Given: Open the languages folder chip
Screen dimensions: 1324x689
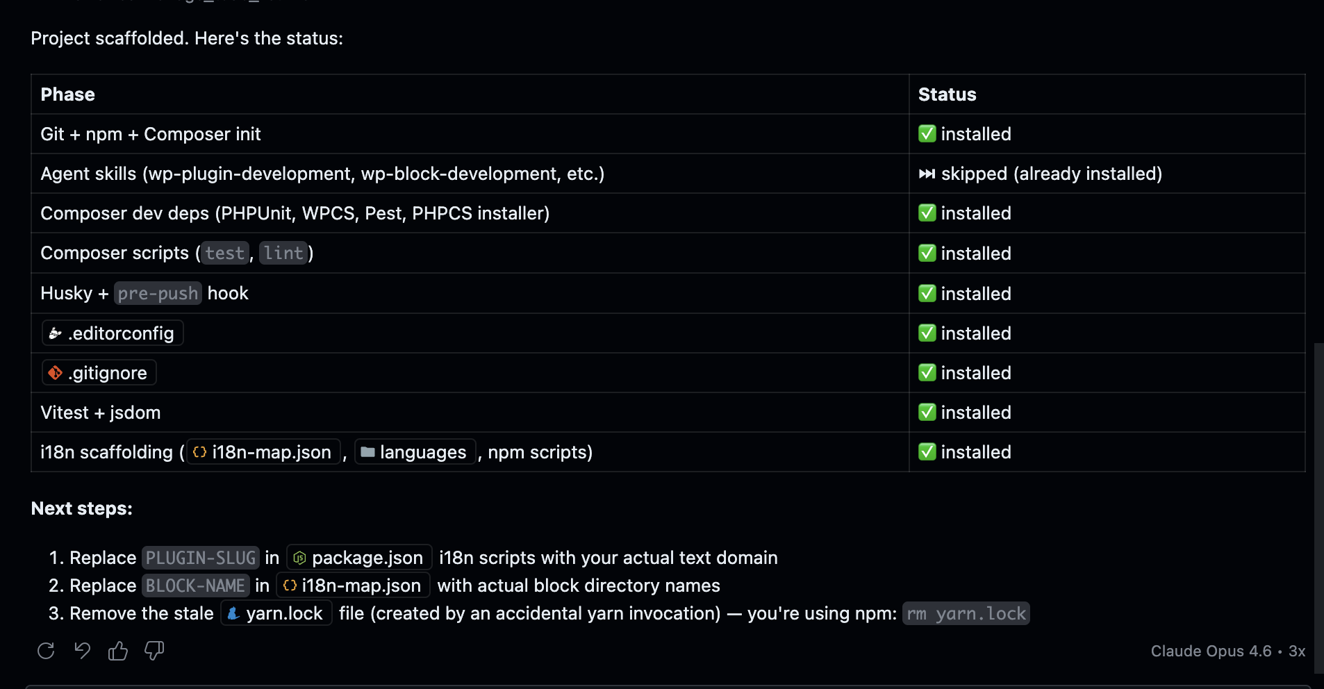Looking at the screenshot, I should (415, 452).
